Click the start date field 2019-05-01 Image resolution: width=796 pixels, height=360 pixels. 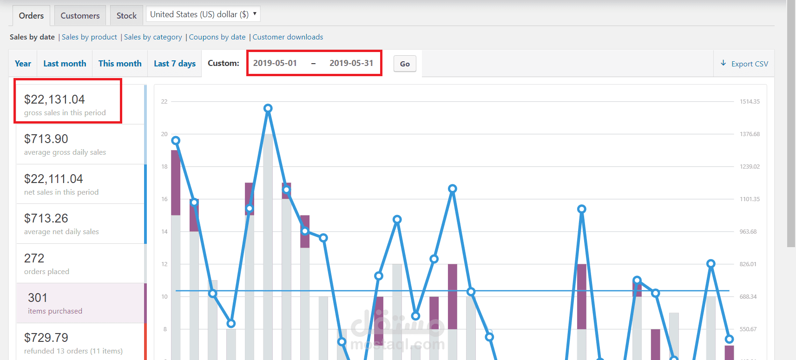coord(275,63)
